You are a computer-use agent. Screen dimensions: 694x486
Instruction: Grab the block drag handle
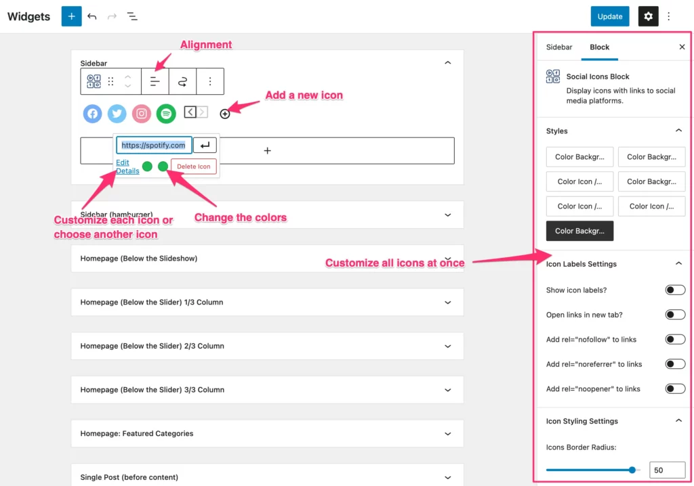click(110, 81)
